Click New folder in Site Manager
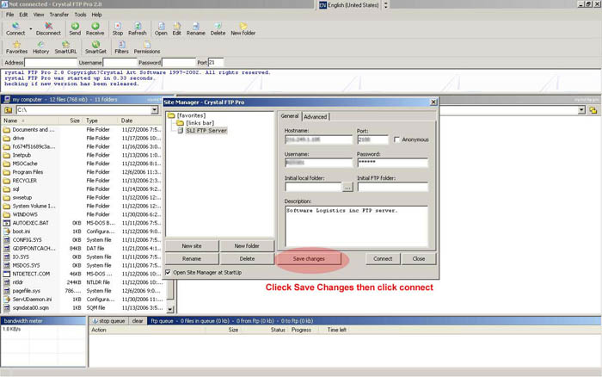The height and width of the screenshot is (377, 602). coord(247,246)
